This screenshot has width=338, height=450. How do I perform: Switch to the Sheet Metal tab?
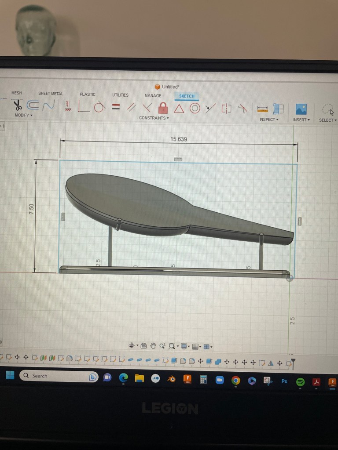point(51,94)
